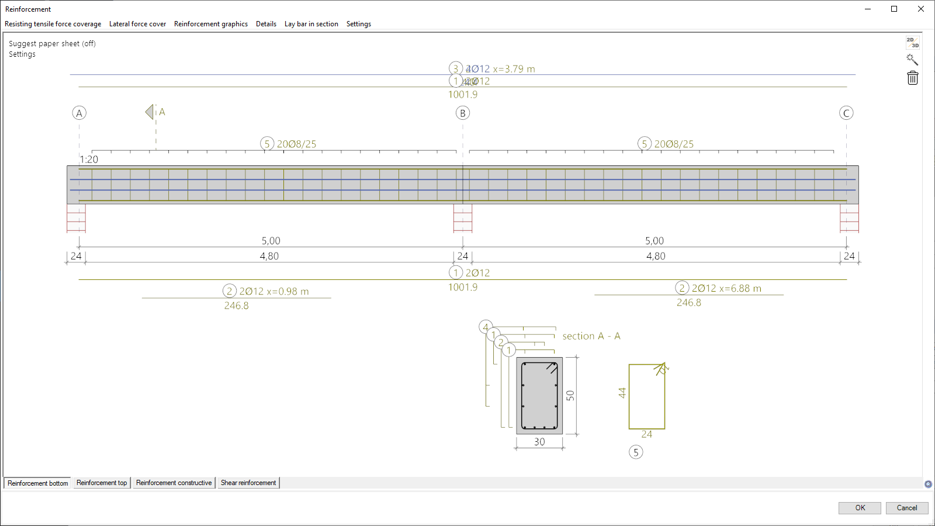This screenshot has height=526, width=935.
Task: Click the Cancel button
Action: click(907, 508)
